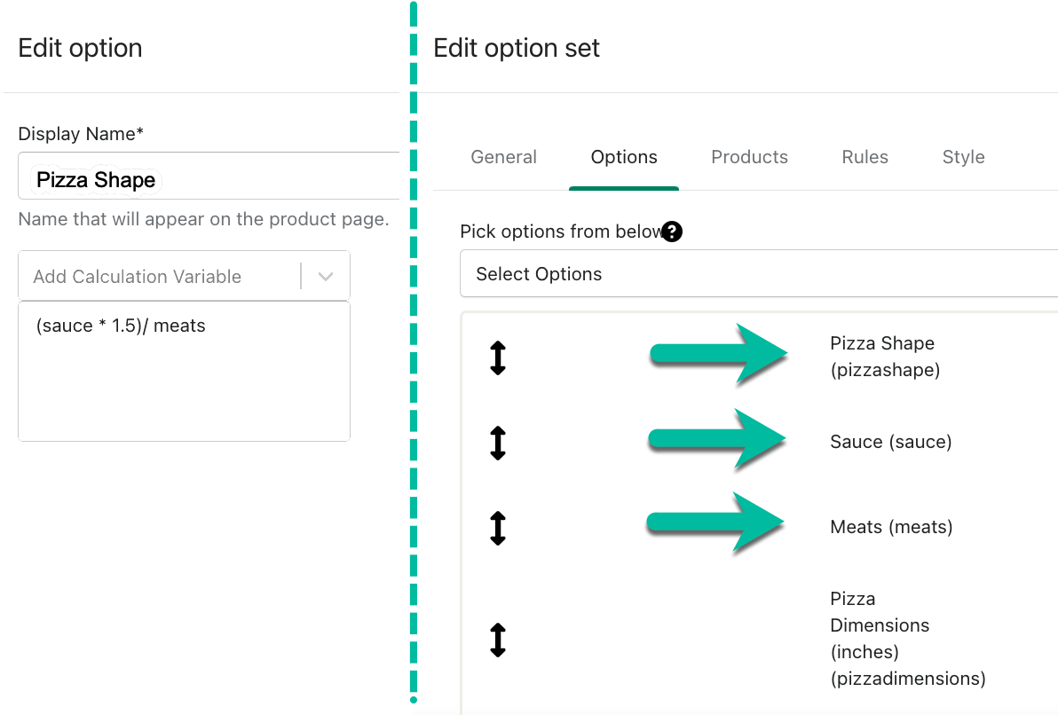Click drag handle beside Meats option
The image size is (1058, 715).
point(498,527)
